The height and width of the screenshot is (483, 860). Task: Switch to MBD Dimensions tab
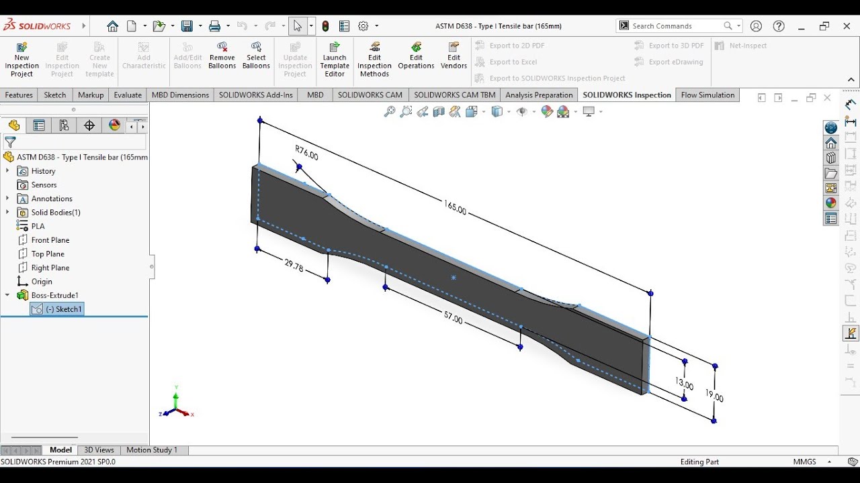point(180,95)
